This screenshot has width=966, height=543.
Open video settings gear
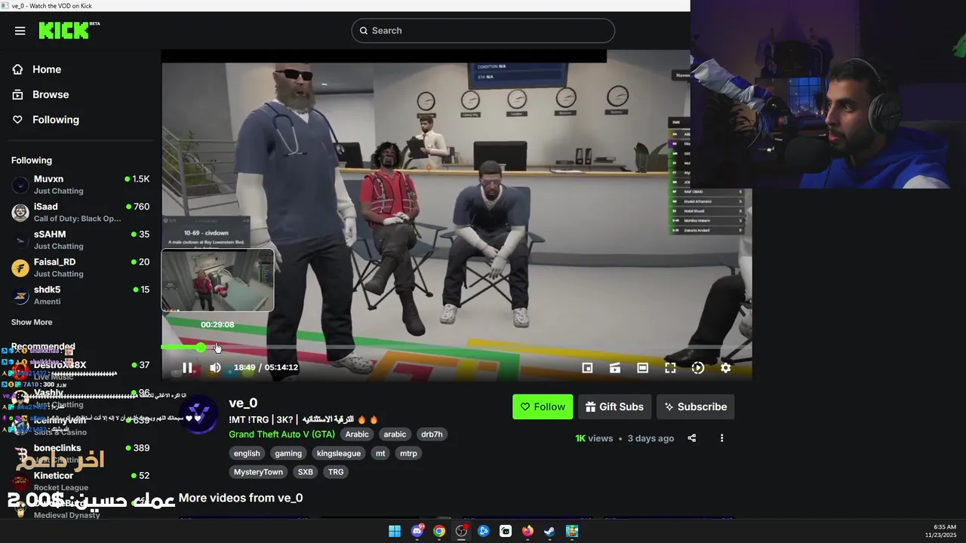click(x=725, y=367)
